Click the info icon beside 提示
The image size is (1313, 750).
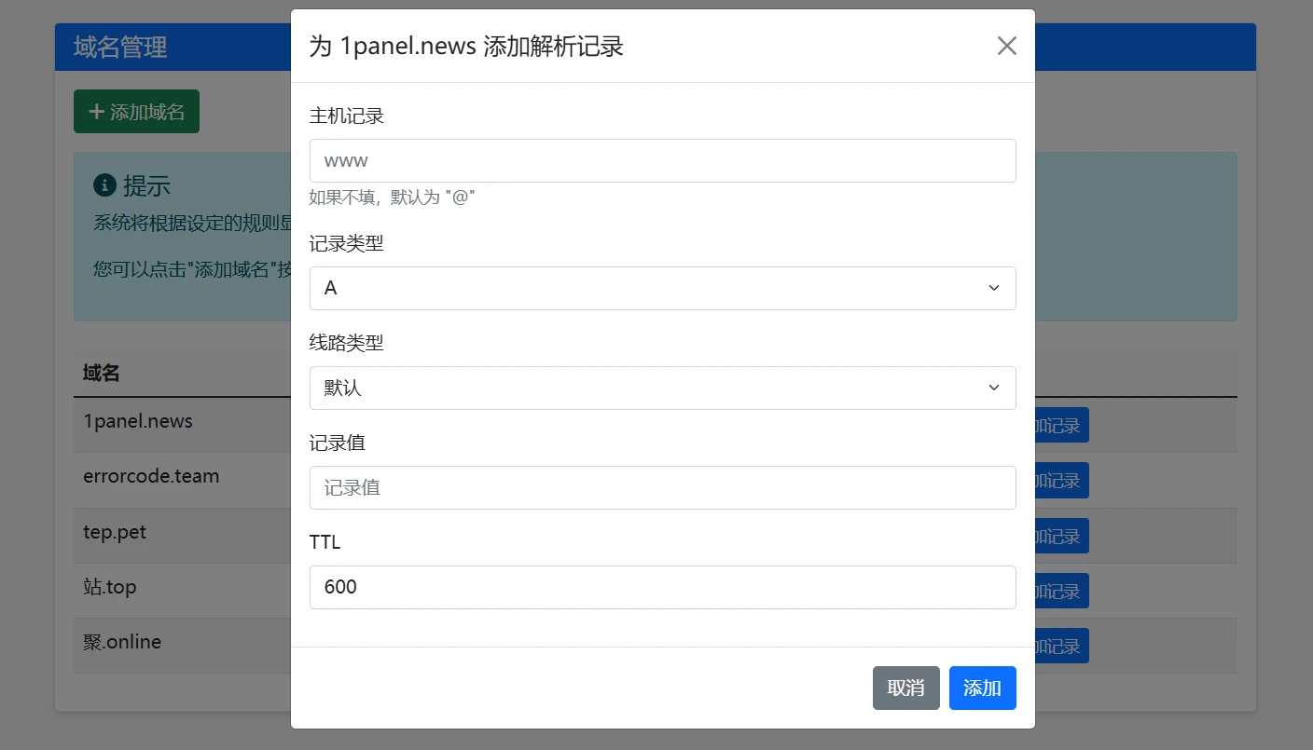(104, 185)
